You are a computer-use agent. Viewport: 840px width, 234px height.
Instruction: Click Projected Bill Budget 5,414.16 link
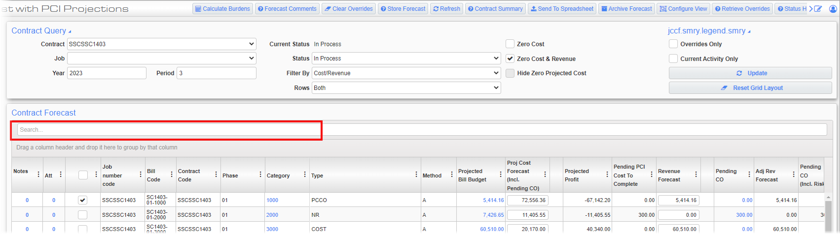click(493, 200)
